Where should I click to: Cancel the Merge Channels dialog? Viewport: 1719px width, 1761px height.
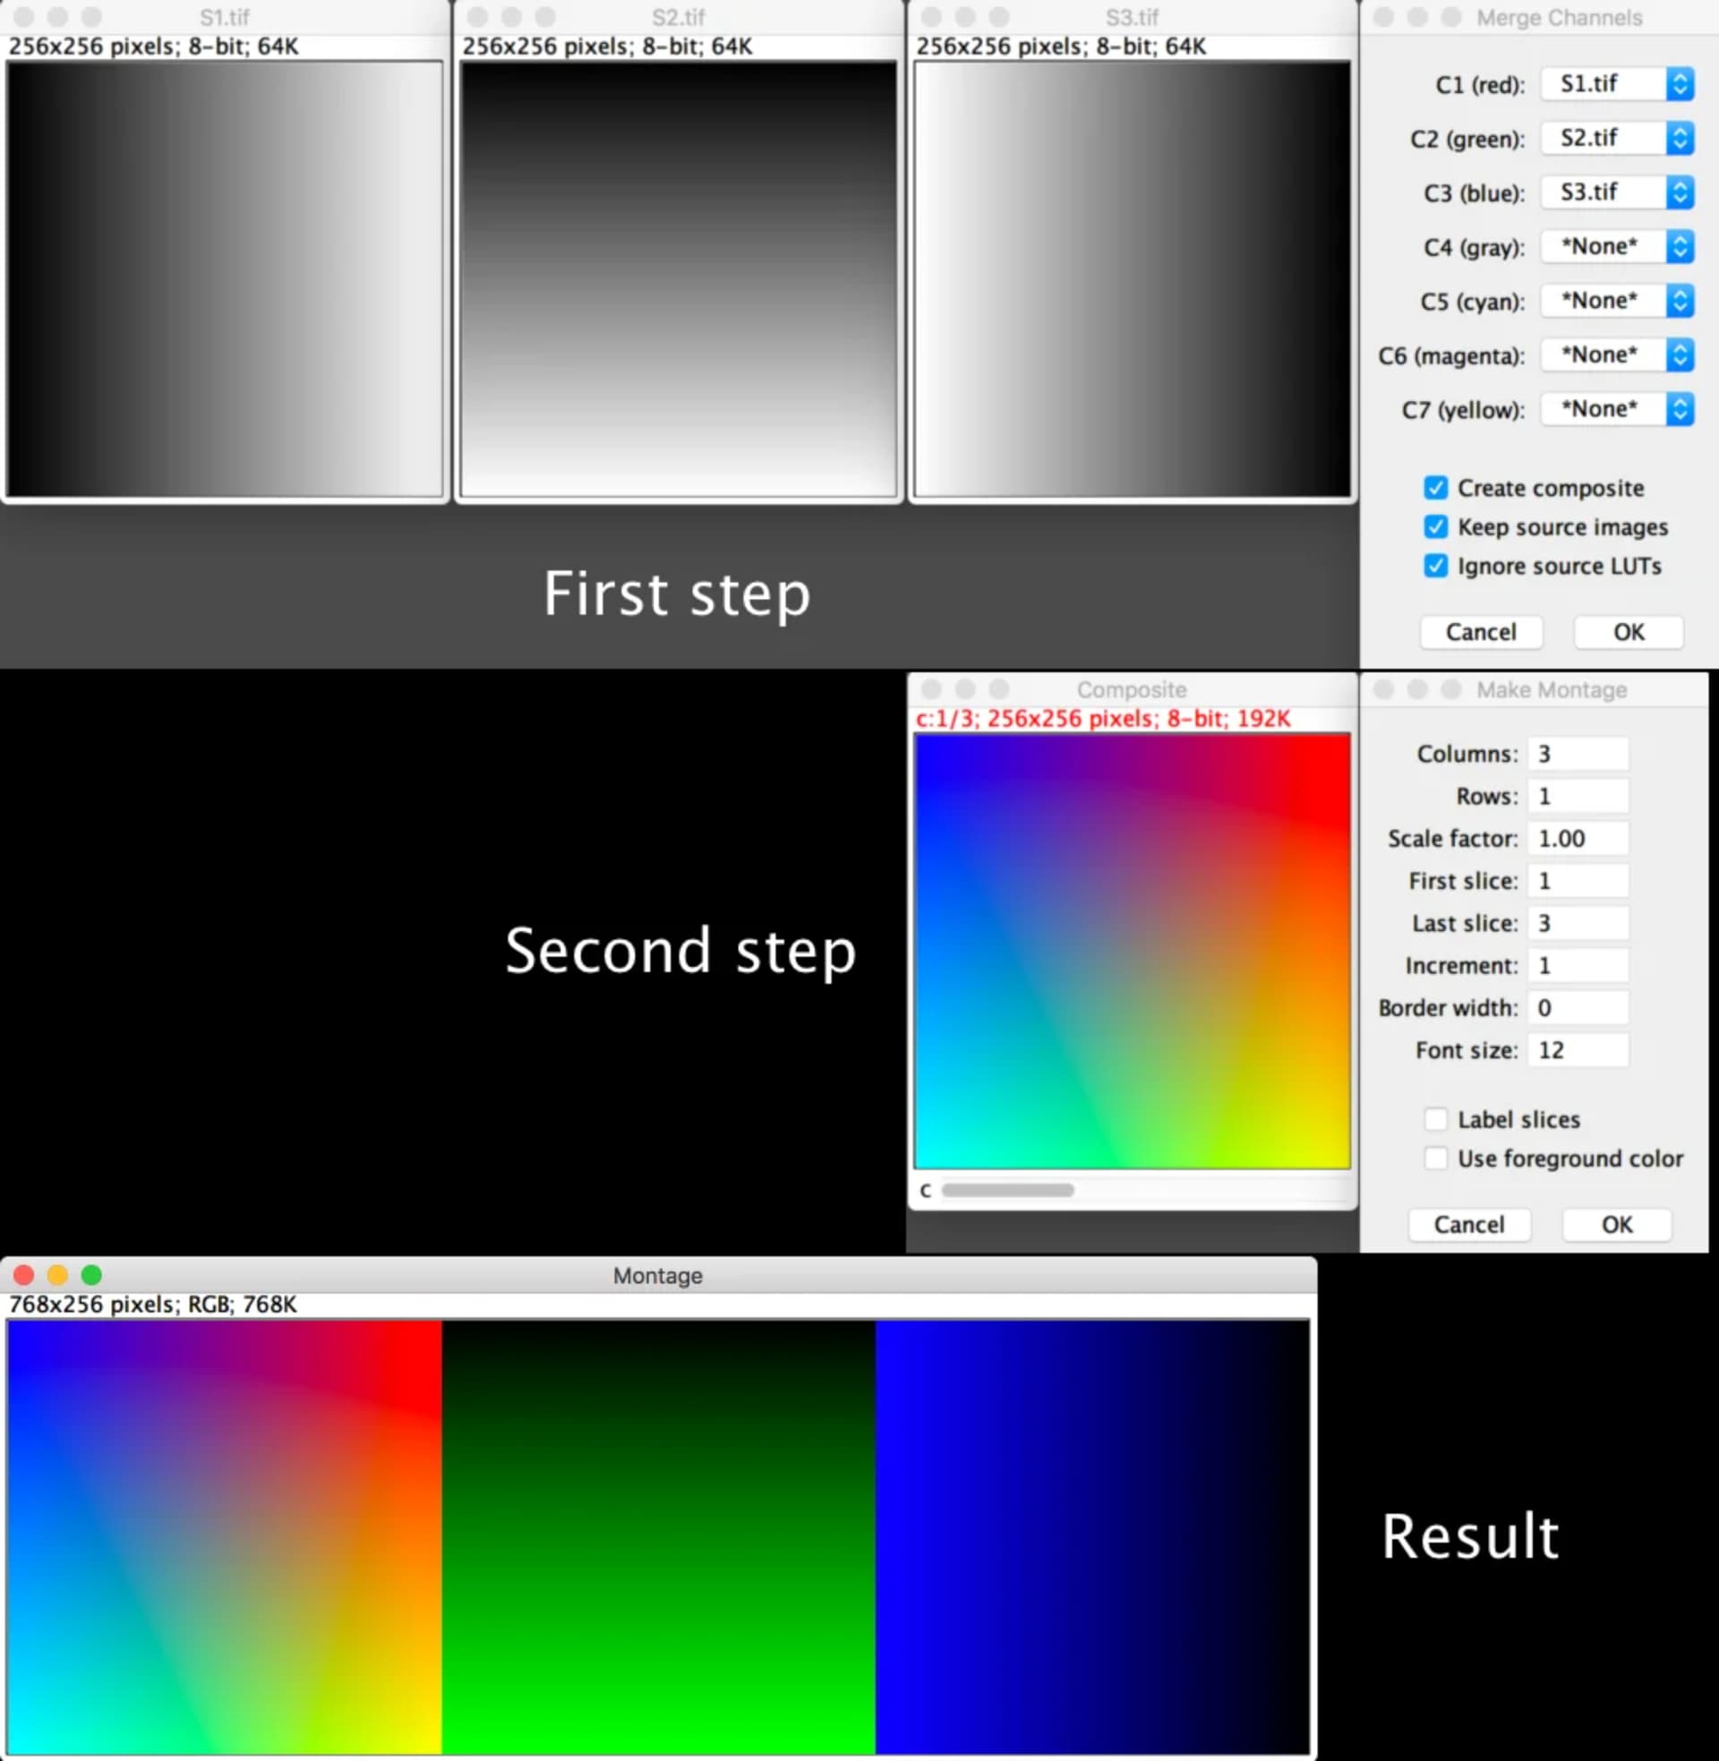pos(1481,632)
